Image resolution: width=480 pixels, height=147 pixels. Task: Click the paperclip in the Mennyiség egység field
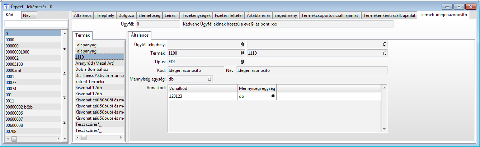point(210,79)
